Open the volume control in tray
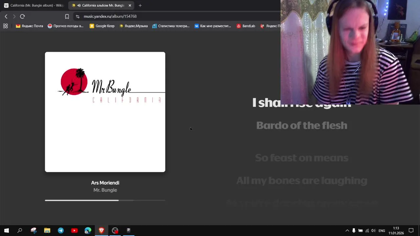Image resolution: width=420 pixels, height=236 pixels. point(373,230)
